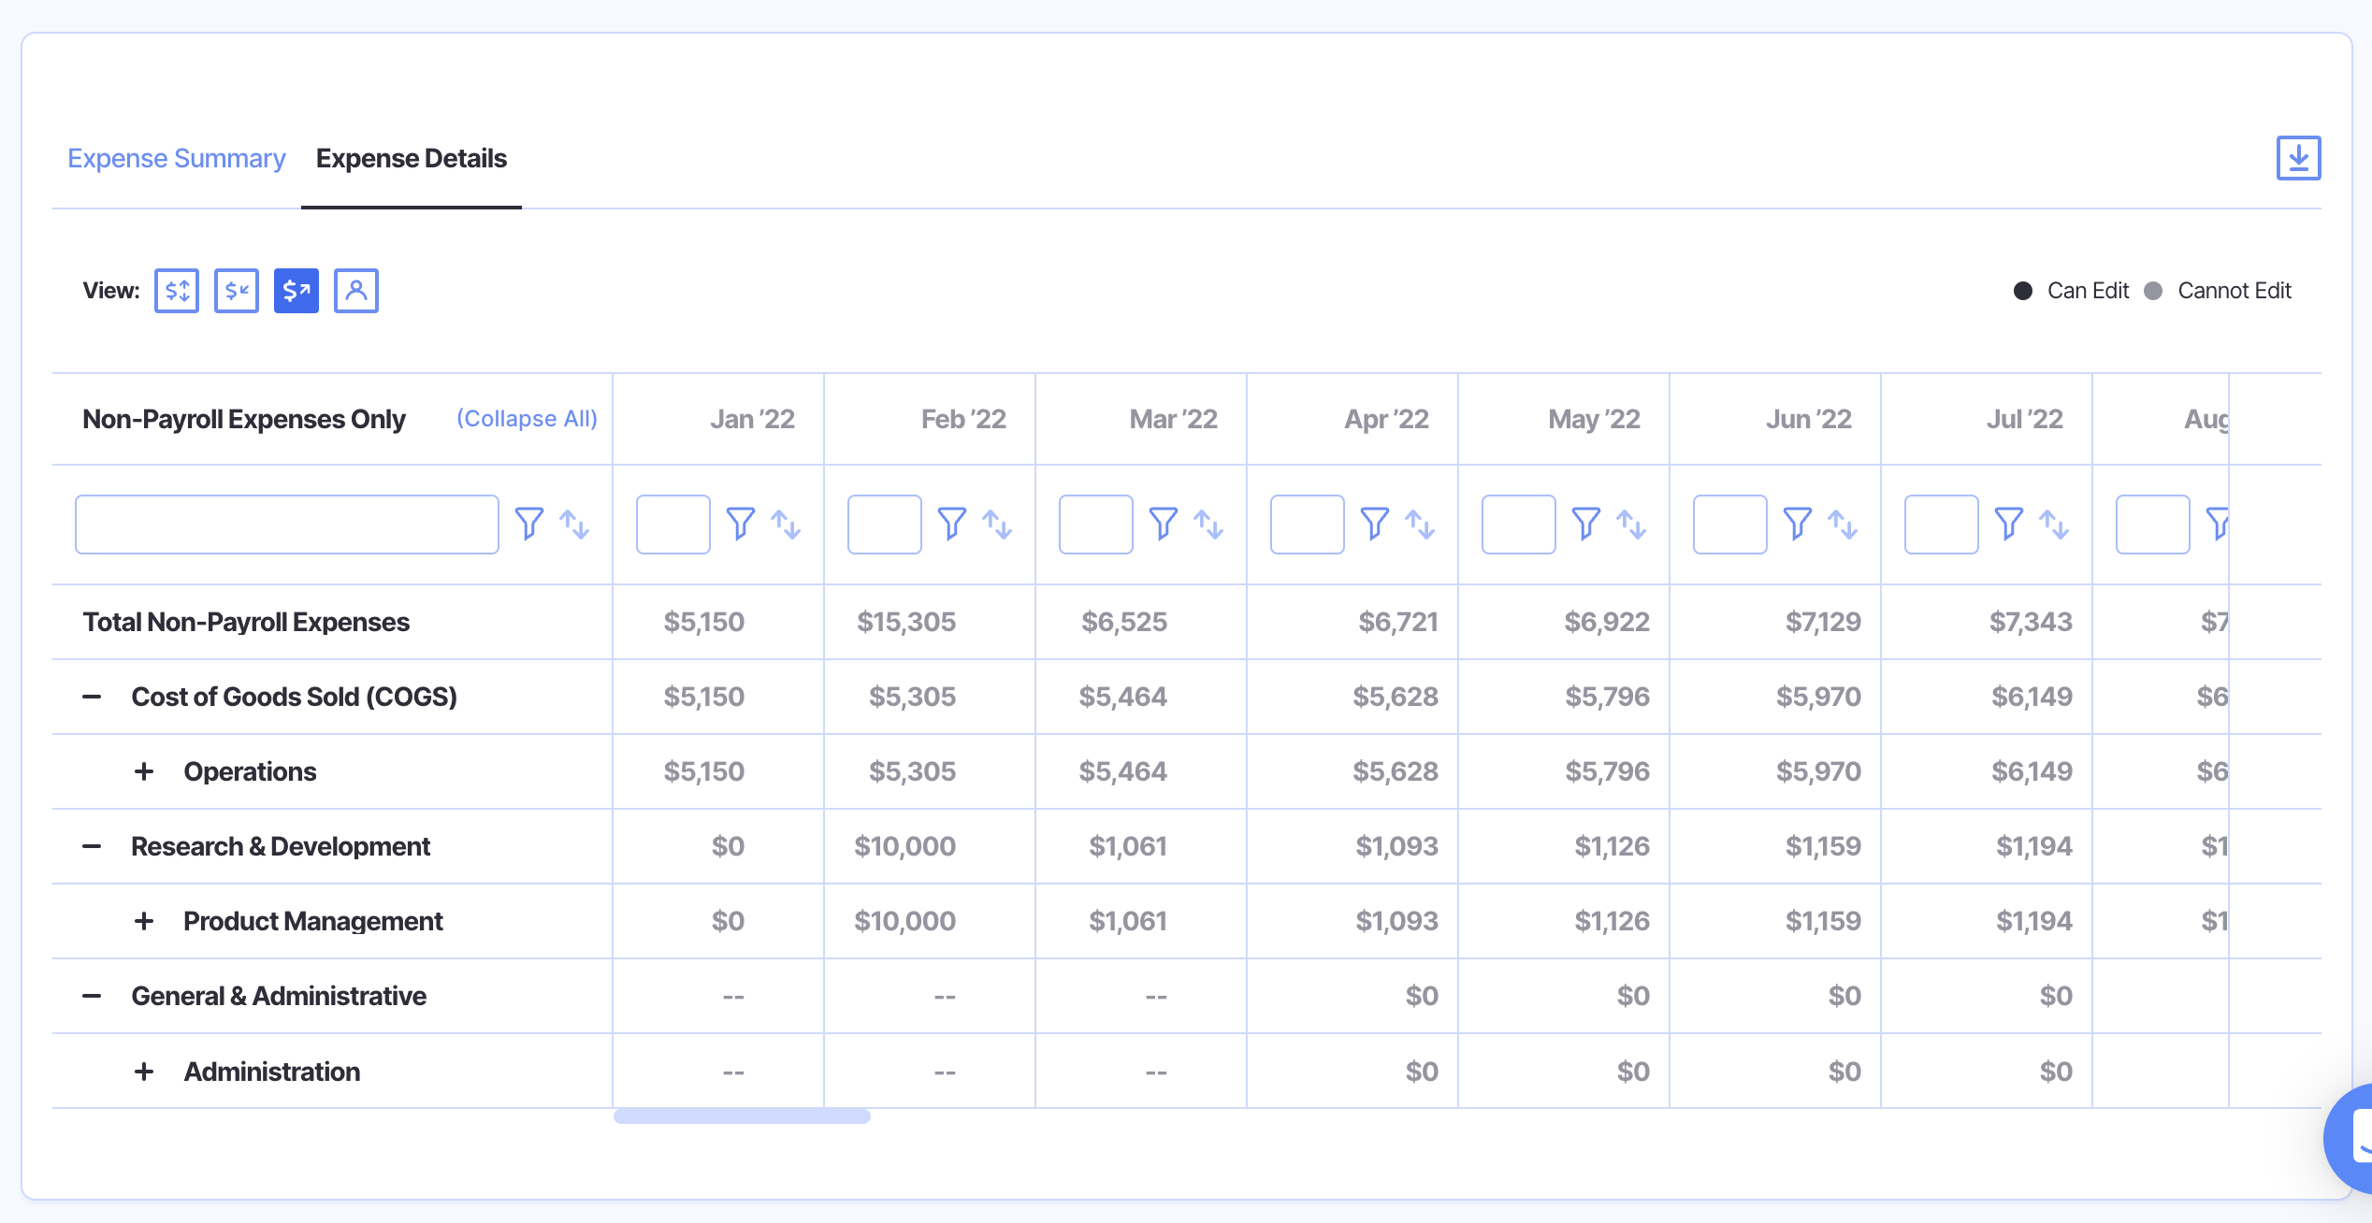Viewport: 2372px width, 1223px height.
Task: Expand the Operations row
Action: (x=144, y=771)
